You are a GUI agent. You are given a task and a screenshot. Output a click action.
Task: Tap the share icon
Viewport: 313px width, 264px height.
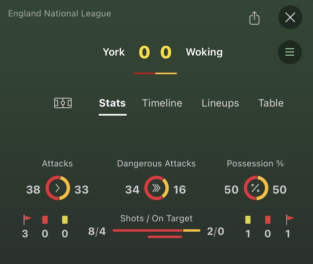(x=254, y=18)
